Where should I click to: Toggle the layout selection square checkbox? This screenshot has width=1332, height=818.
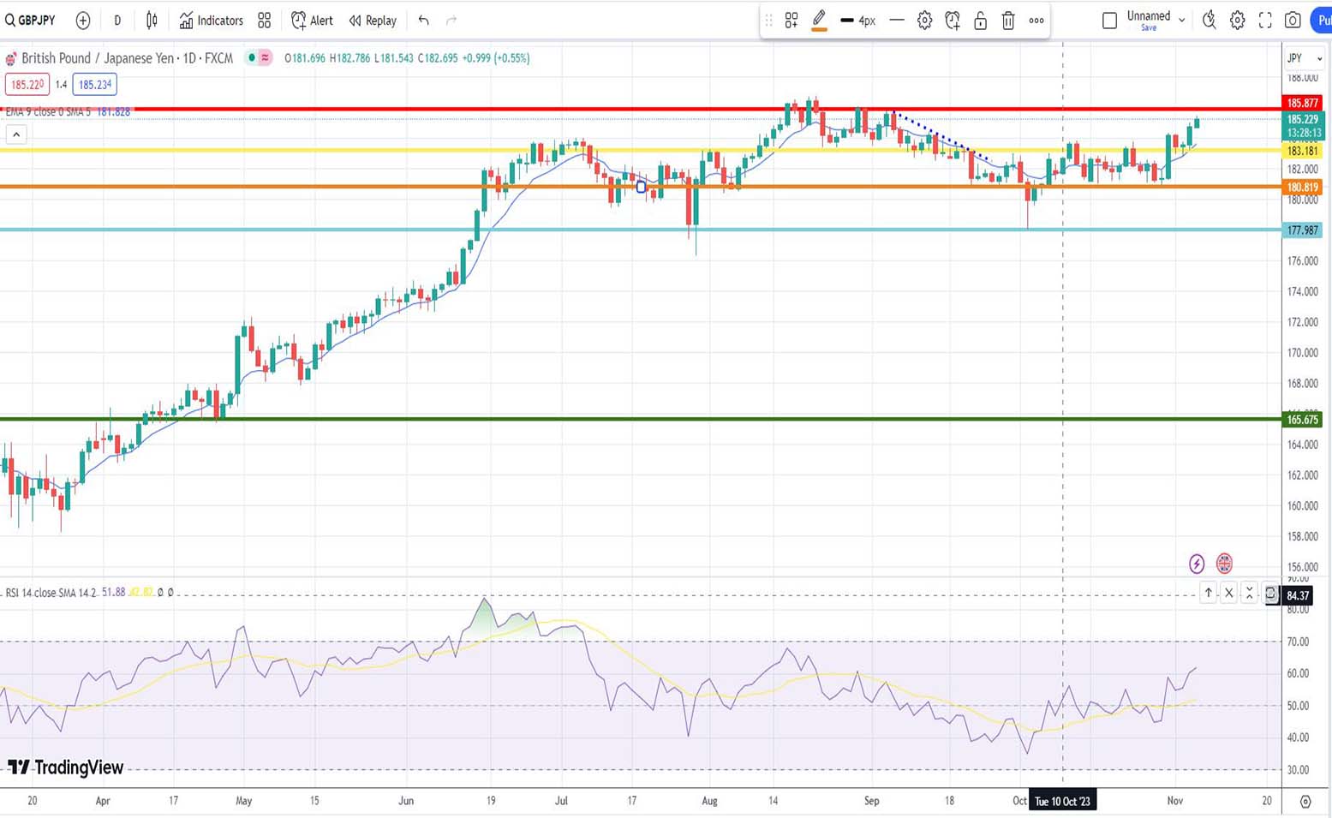point(1109,21)
